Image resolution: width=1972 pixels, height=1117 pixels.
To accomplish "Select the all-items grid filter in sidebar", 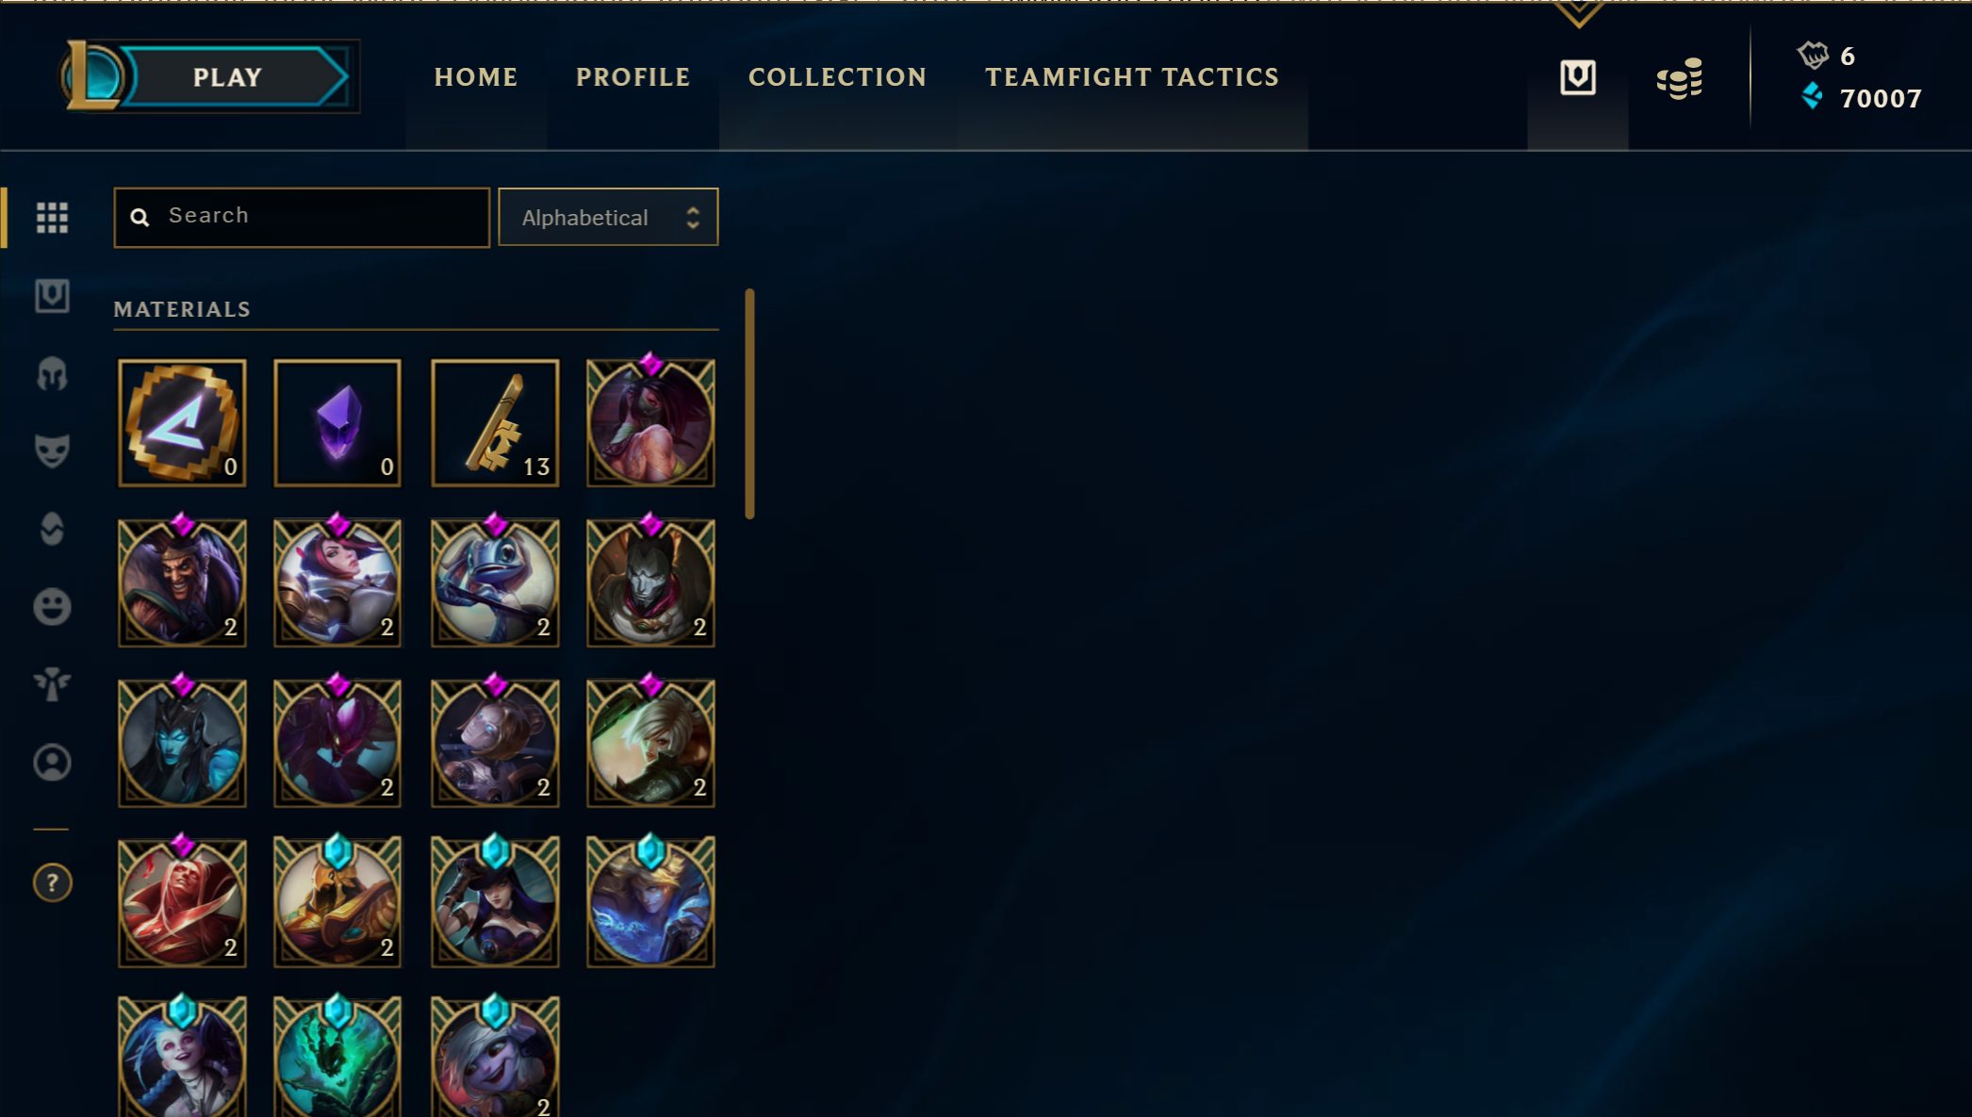I will [52, 218].
